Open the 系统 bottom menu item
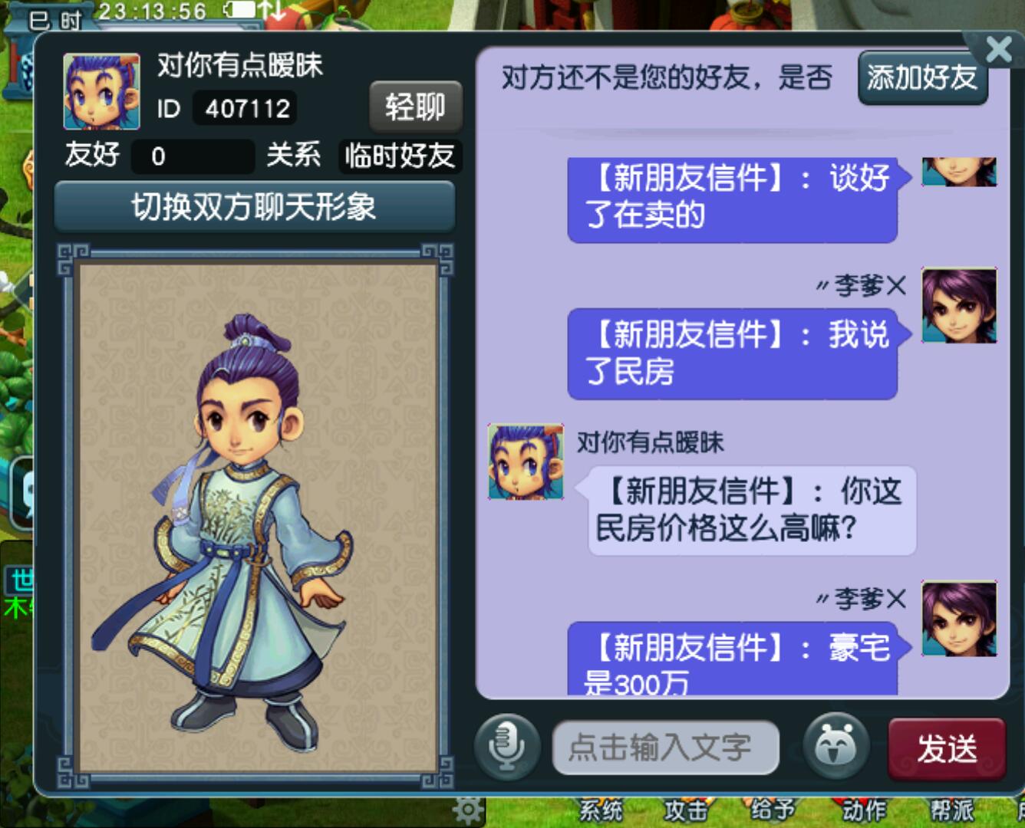Screen dimensions: 1025x828 point(601,810)
